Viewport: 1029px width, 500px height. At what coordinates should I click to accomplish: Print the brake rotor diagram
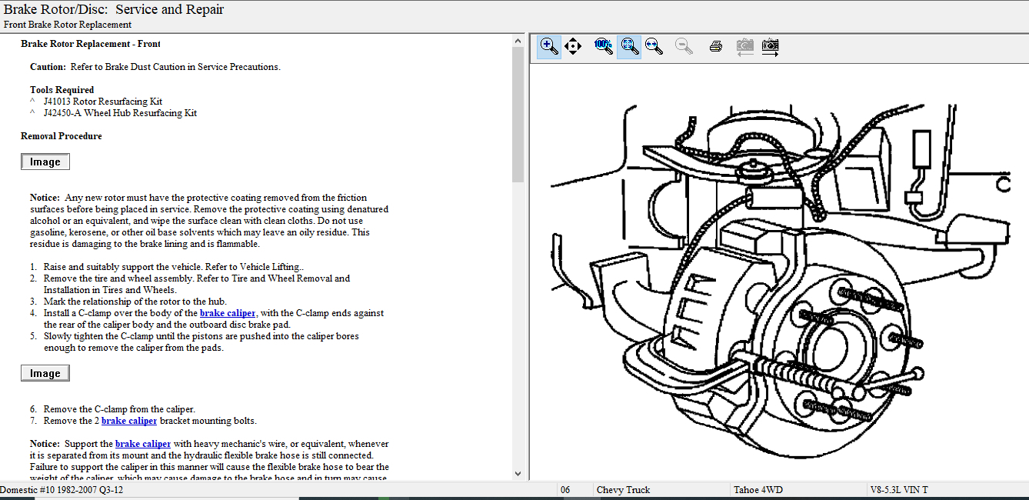pos(716,46)
